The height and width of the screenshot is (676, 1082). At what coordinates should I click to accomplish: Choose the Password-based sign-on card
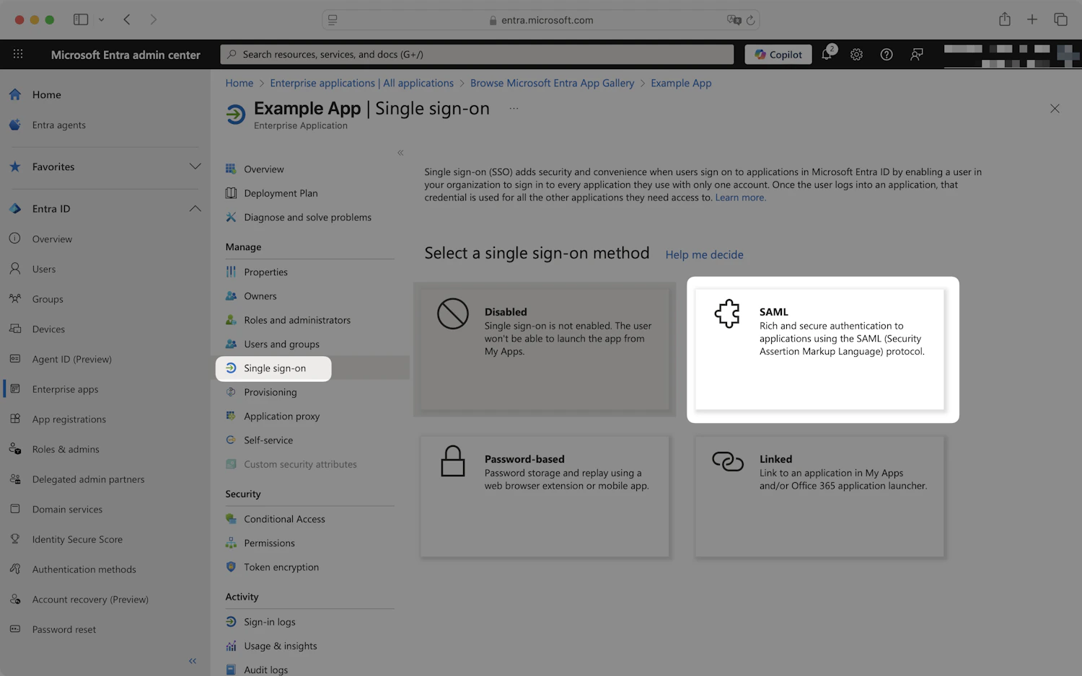[x=545, y=497]
